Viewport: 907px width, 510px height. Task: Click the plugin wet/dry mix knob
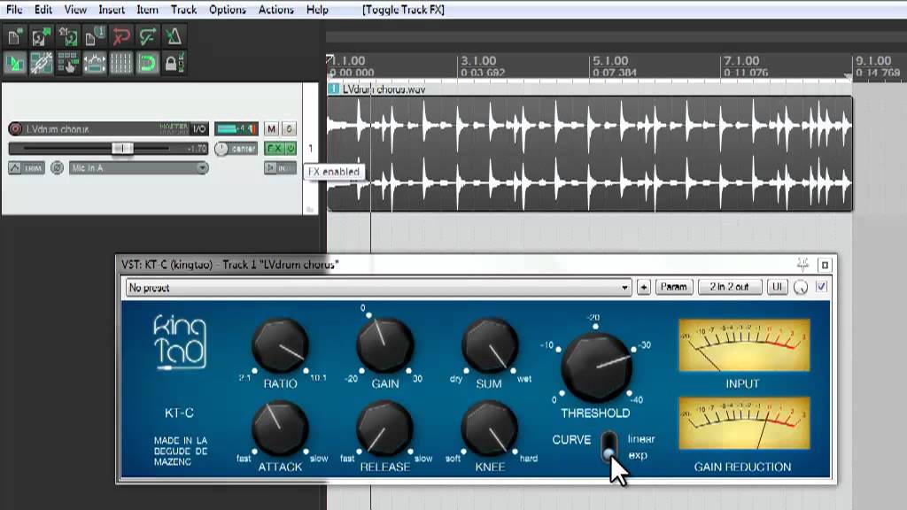801,288
